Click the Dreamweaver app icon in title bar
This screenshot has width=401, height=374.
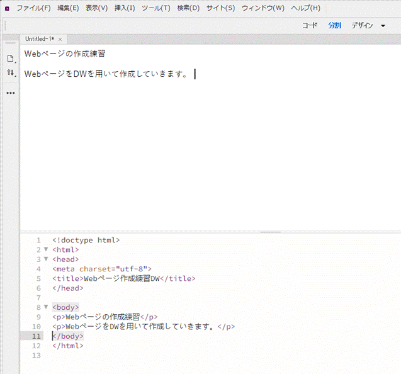click(7, 8)
